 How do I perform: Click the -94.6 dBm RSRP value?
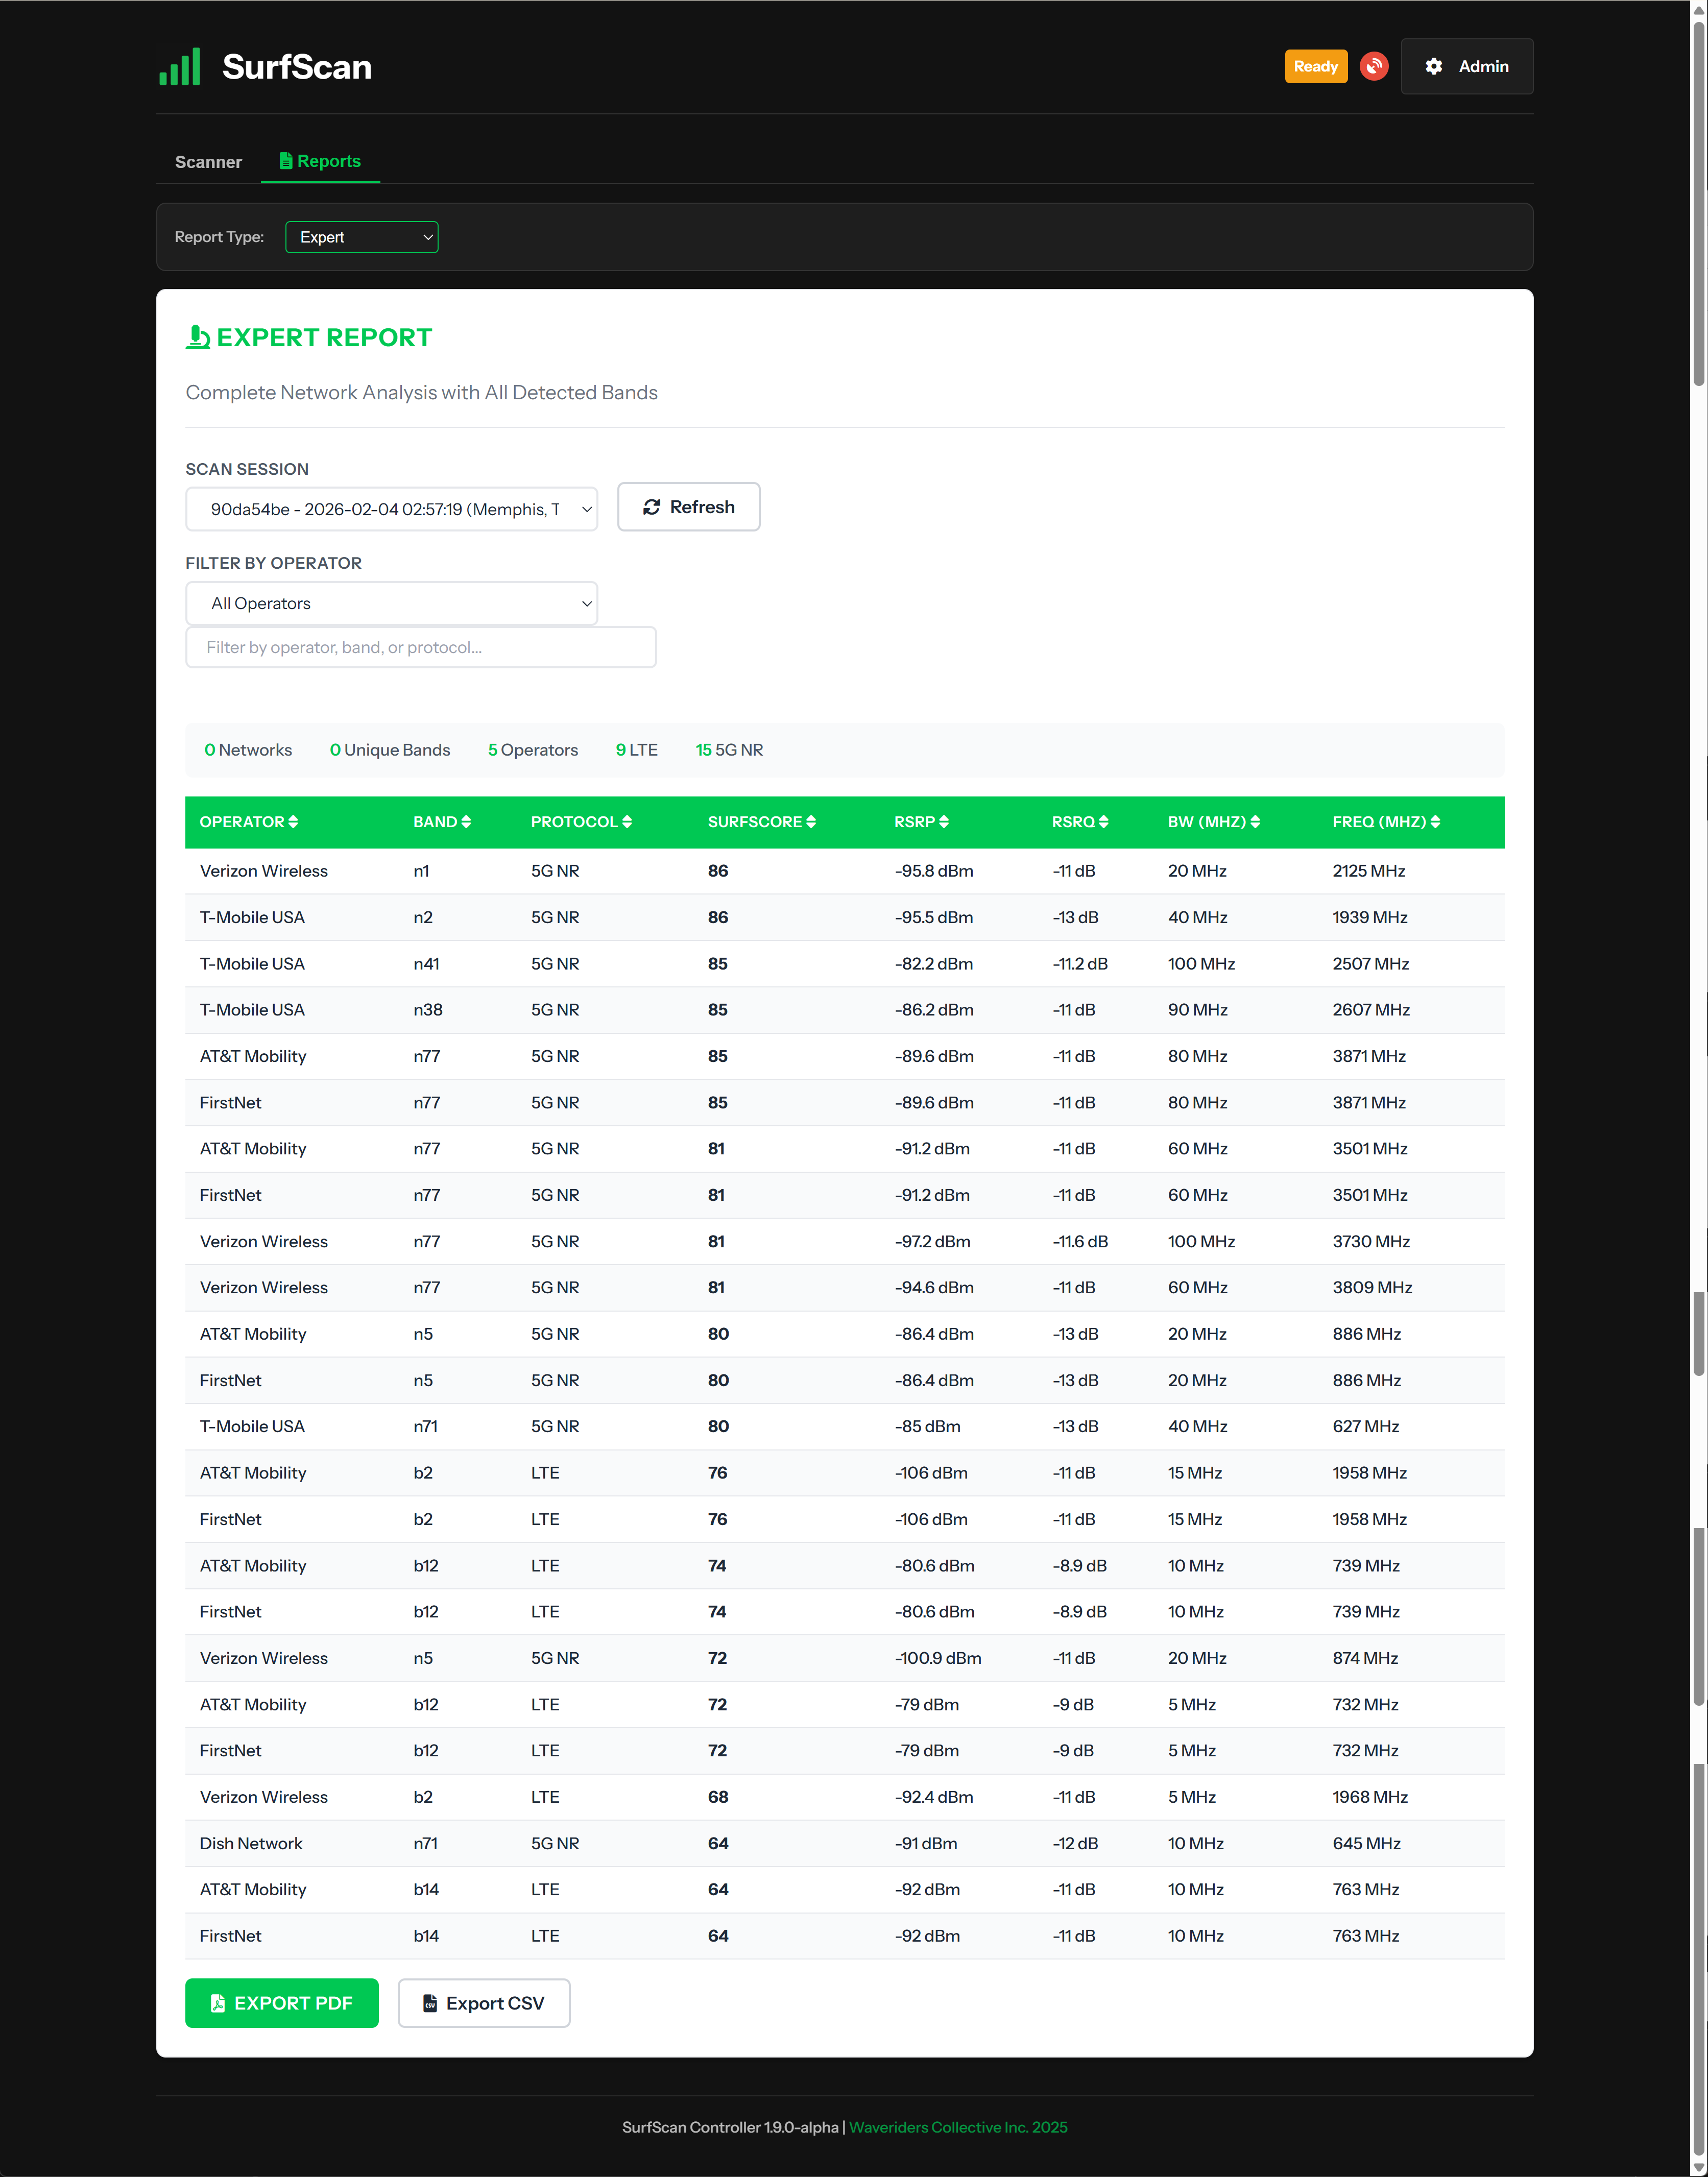click(x=934, y=1287)
